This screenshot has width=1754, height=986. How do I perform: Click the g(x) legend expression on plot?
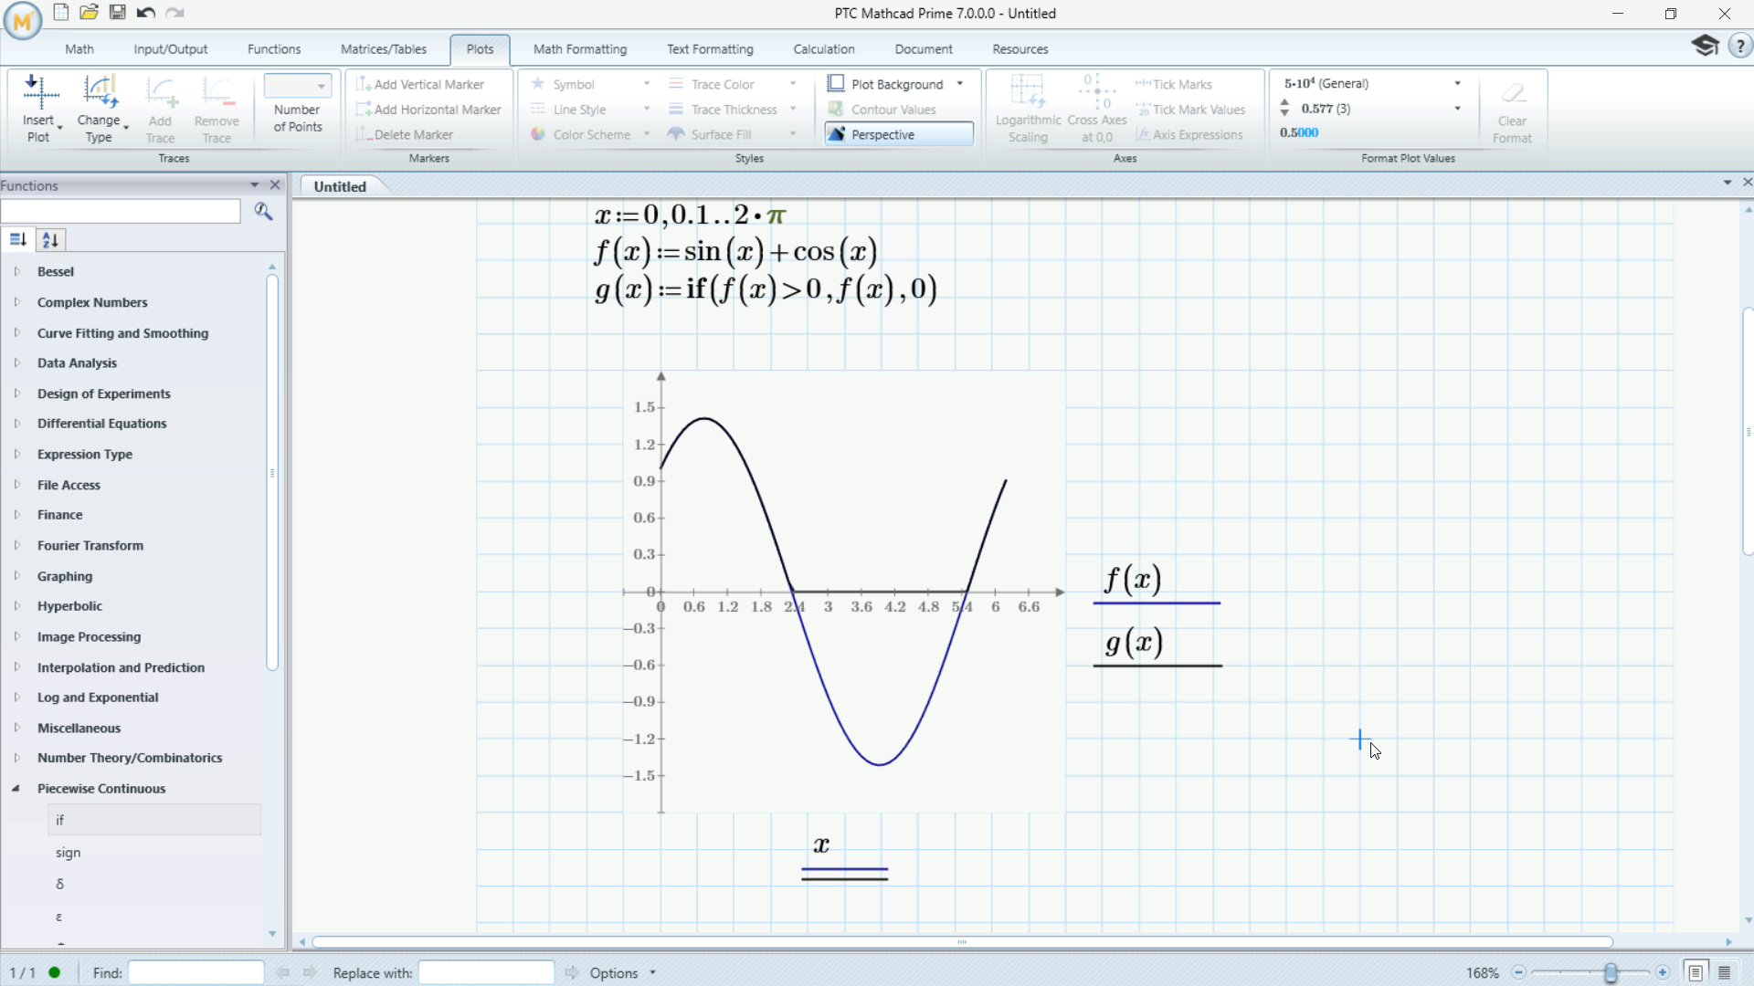point(1135,643)
